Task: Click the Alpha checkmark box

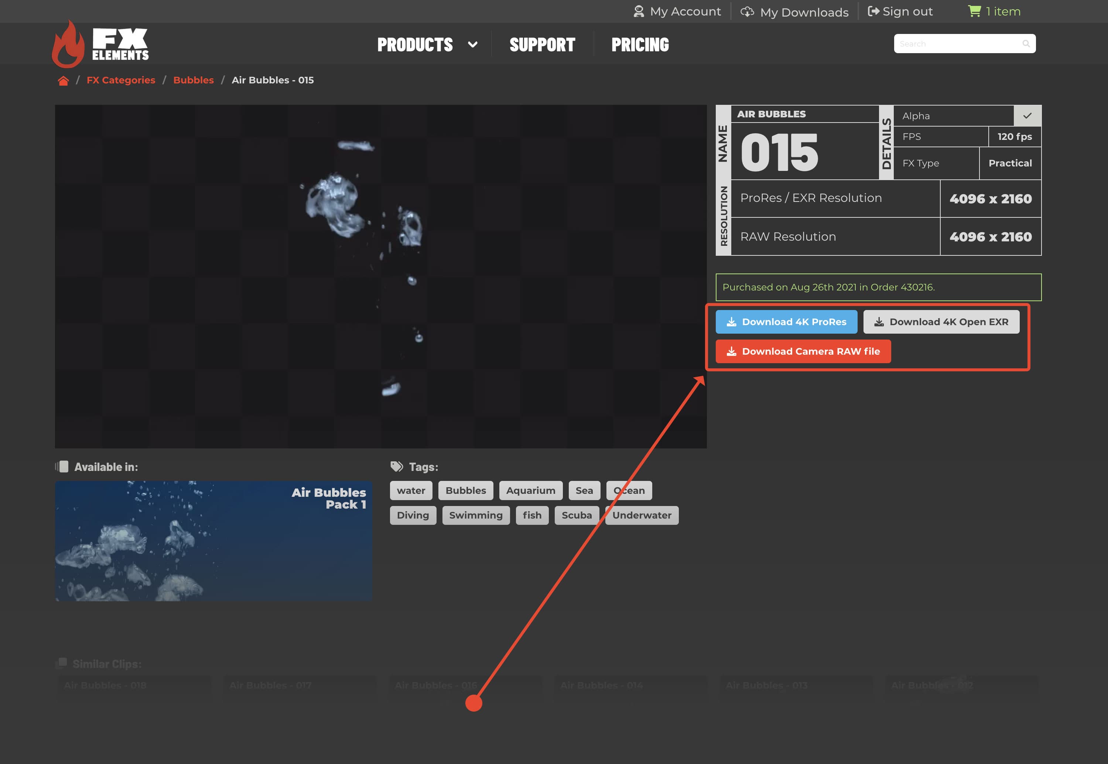Action: 1027,116
